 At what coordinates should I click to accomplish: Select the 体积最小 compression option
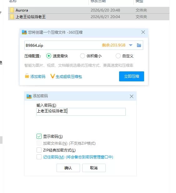82,56
